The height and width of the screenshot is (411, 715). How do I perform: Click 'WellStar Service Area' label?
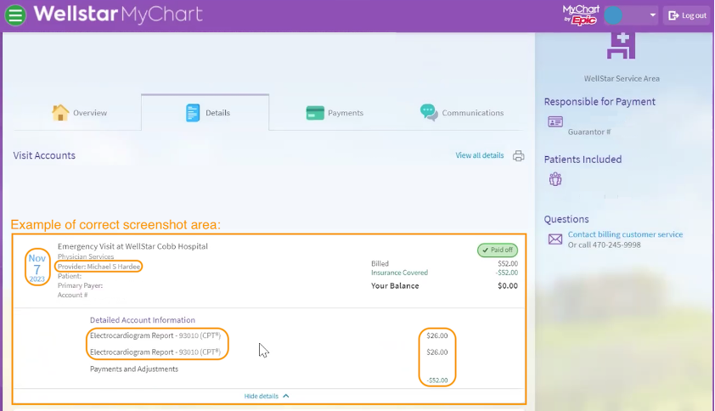coord(622,78)
